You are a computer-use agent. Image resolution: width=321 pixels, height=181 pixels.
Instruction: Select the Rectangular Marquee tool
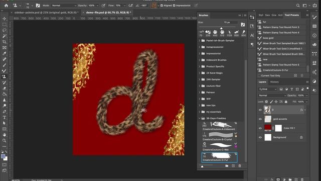[5, 25]
